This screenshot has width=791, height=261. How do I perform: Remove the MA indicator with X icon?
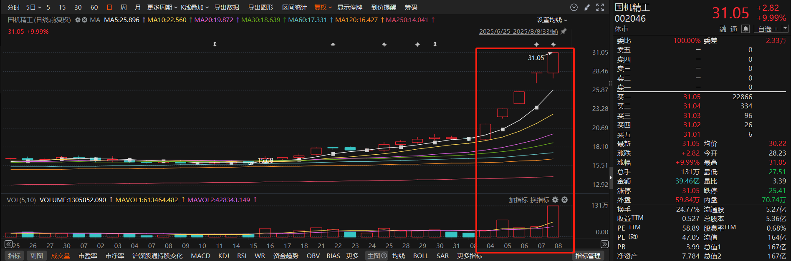pyautogui.click(x=84, y=20)
